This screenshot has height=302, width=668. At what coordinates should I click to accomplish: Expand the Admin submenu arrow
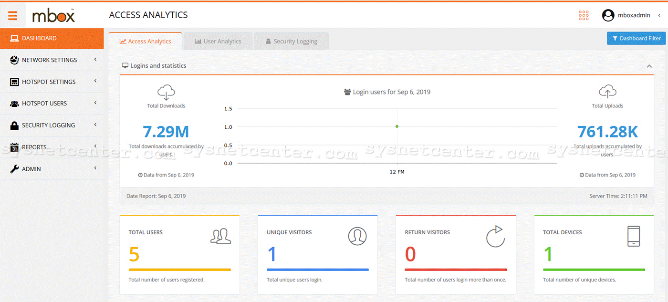click(x=95, y=168)
